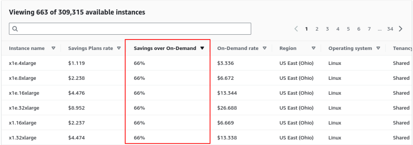Image resolution: width=413 pixels, height=145 pixels.
Task: Click the 66% savings for x1.32xlarge
Action: coord(139,138)
